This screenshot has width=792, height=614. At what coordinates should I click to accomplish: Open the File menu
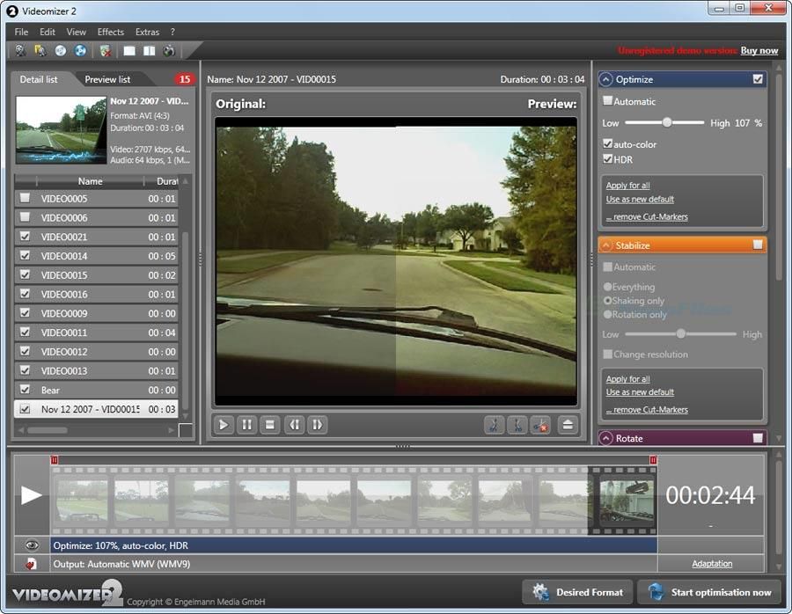21,32
